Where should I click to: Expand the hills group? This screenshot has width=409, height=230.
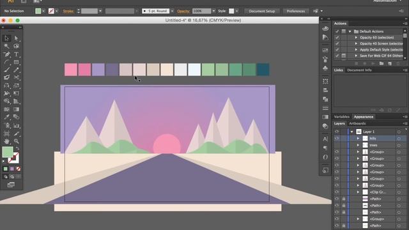point(358,139)
